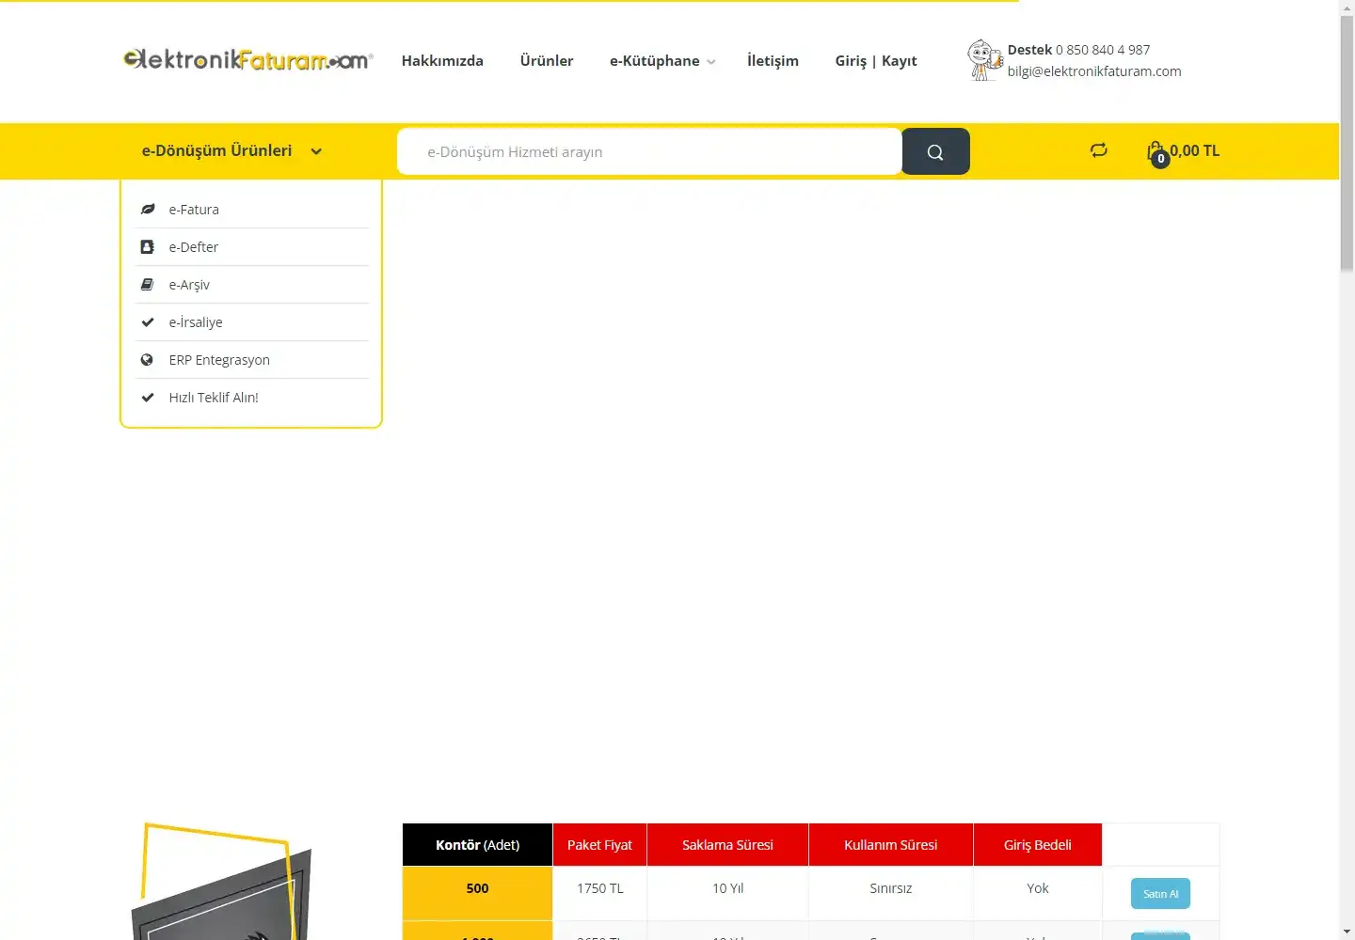Select e-Arşiv from the category list
The width and height of the screenshot is (1355, 940).
(189, 285)
